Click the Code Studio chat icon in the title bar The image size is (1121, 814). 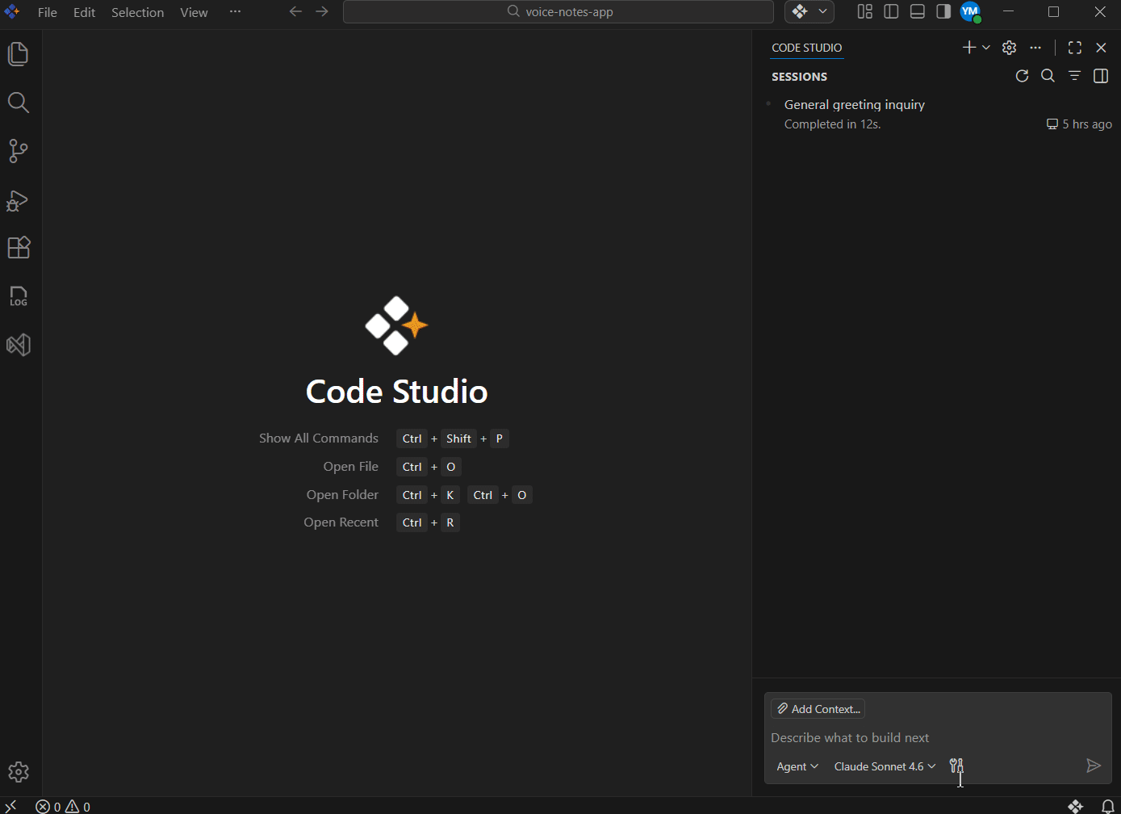point(800,11)
